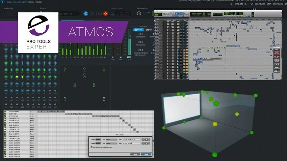Click the first Lim limiter icon

113,57
